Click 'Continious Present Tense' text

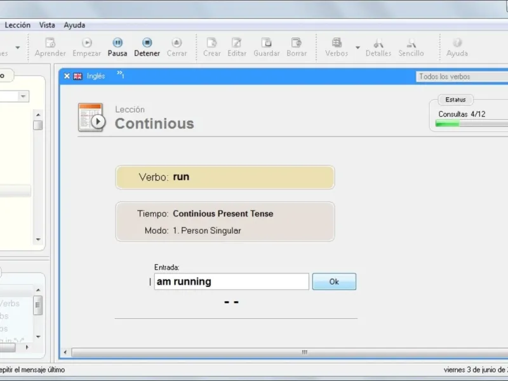pos(223,214)
